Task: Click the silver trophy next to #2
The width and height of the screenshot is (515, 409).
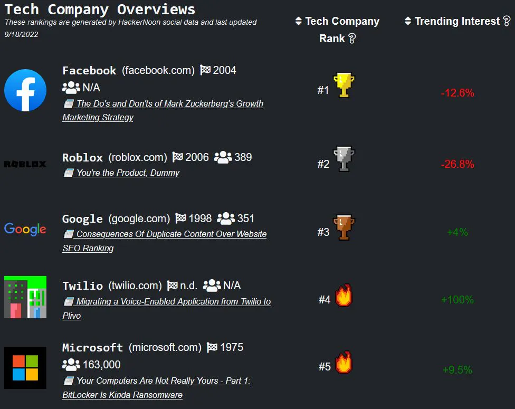Action: click(x=344, y=159)
